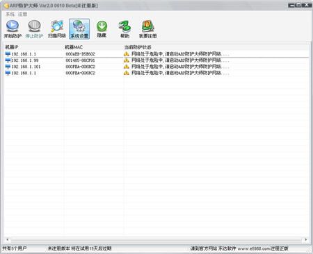Start protection with the 开始防护 icon
Screen dimensions: 313x254
(x=13, y=29)
